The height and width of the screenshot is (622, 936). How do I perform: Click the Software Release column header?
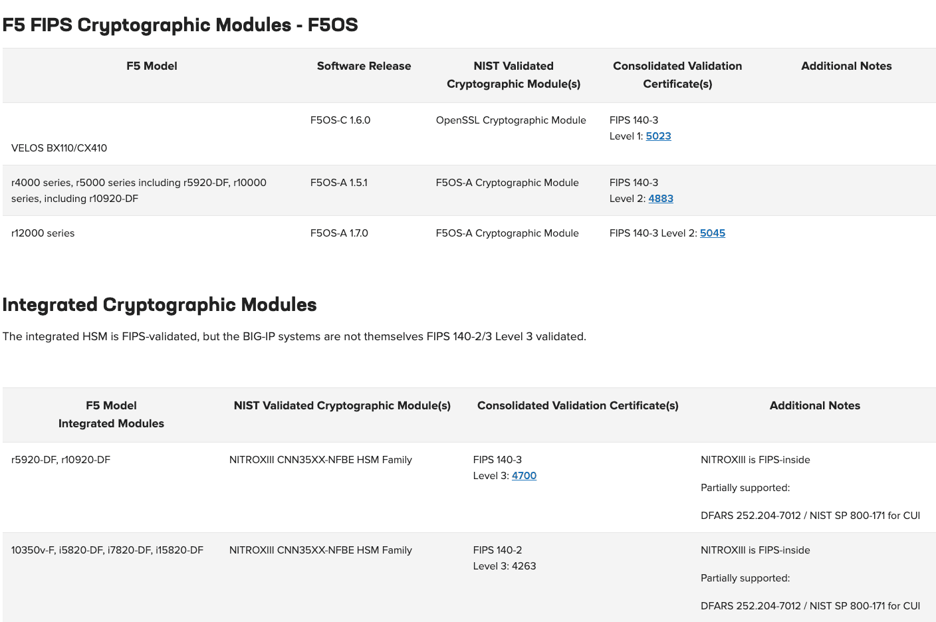point(364,66)
